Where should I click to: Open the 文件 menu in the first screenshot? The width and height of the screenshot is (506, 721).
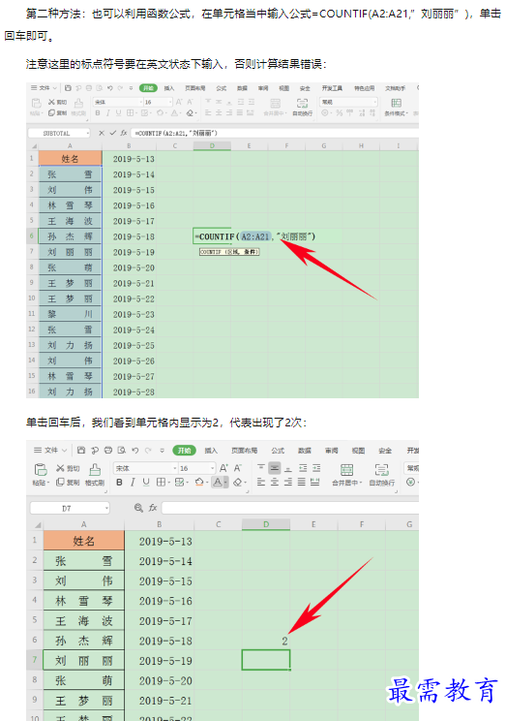point(44,88)
